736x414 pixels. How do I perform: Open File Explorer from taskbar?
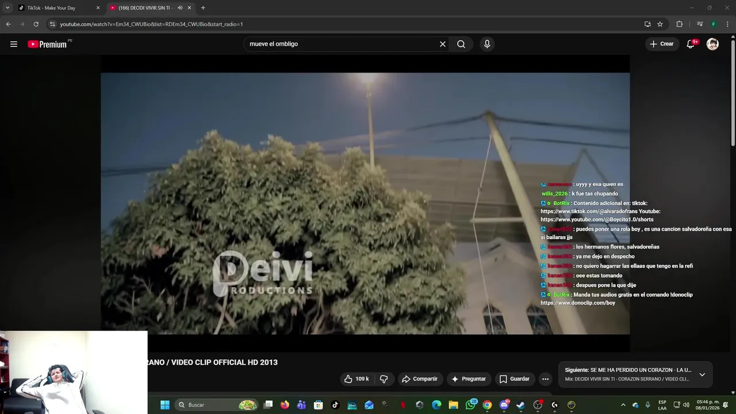coord(453,405)
